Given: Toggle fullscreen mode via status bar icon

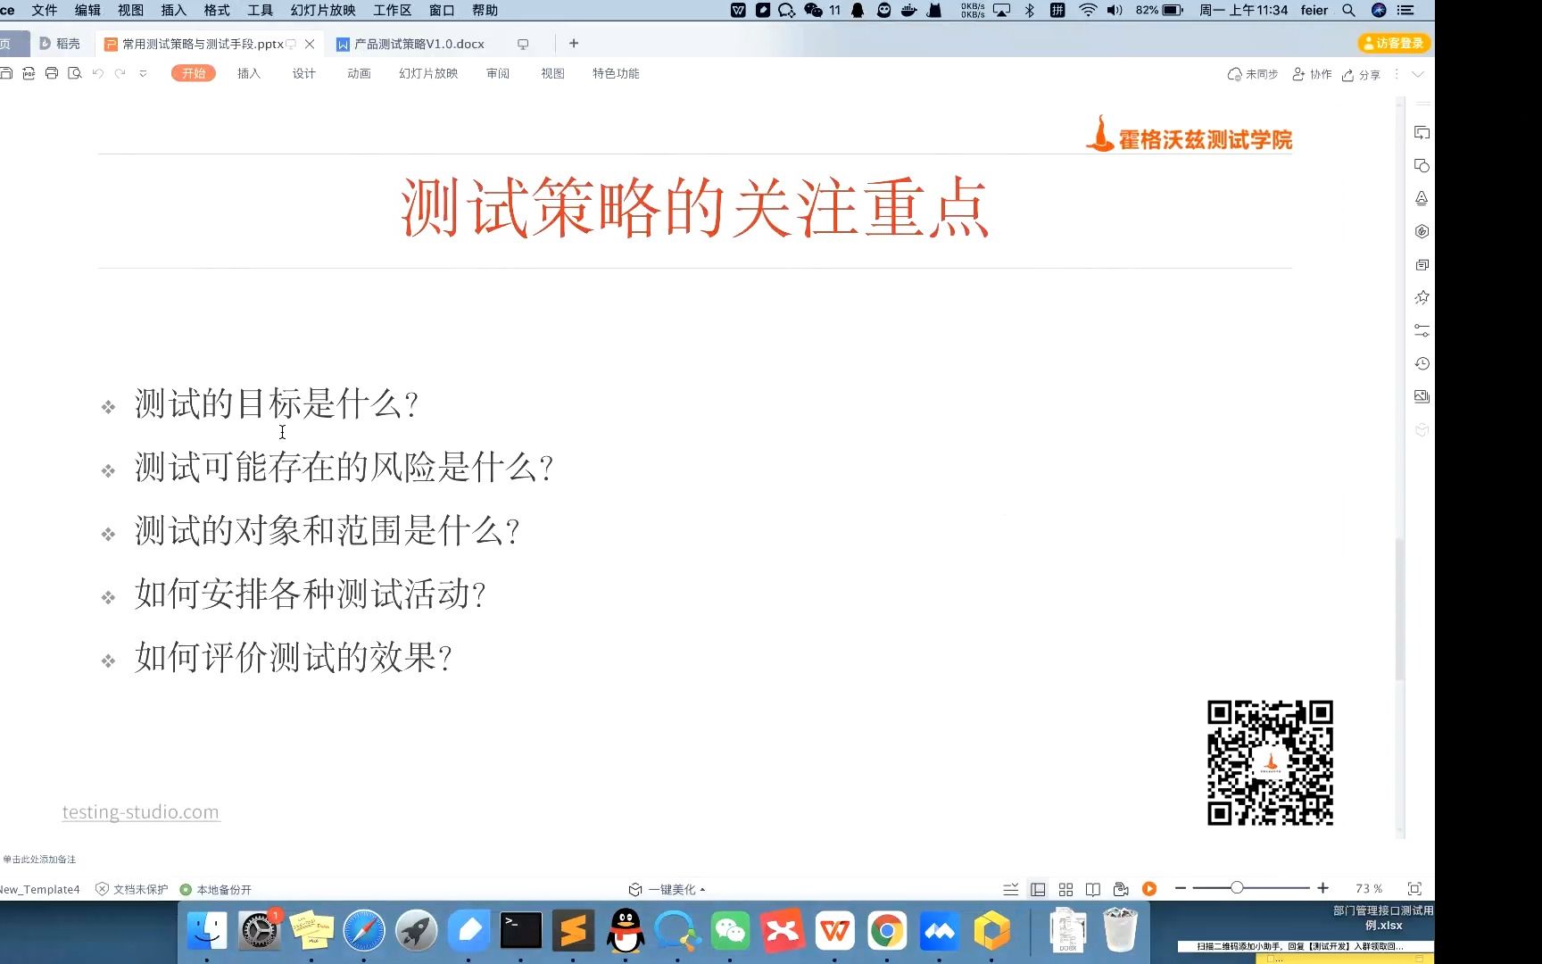Looking at the screenshot, I should point(1414,888).
